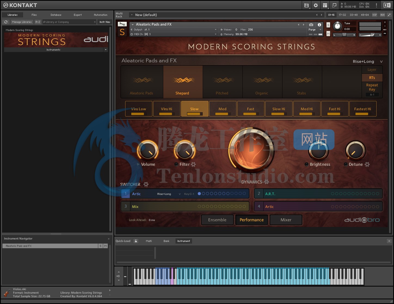Solo the Aleatoric Pads and FX instrument
Viewport: 394px width, 304px height.
click(x=328, y=24)
